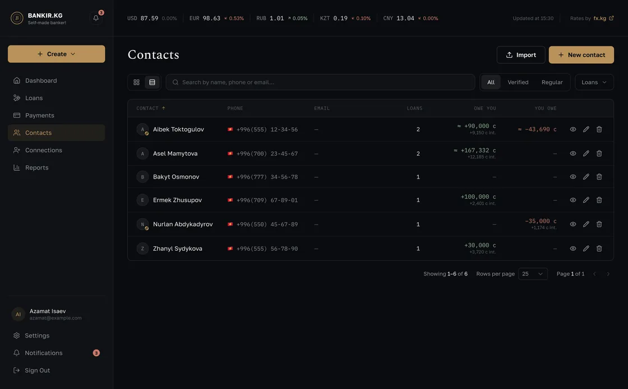Open Dashboard in sidebar
The image size is (628, 389).
(57, 81)
